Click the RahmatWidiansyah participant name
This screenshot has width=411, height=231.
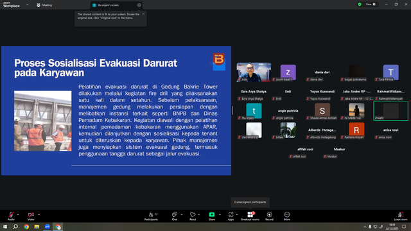click(391, 91)
